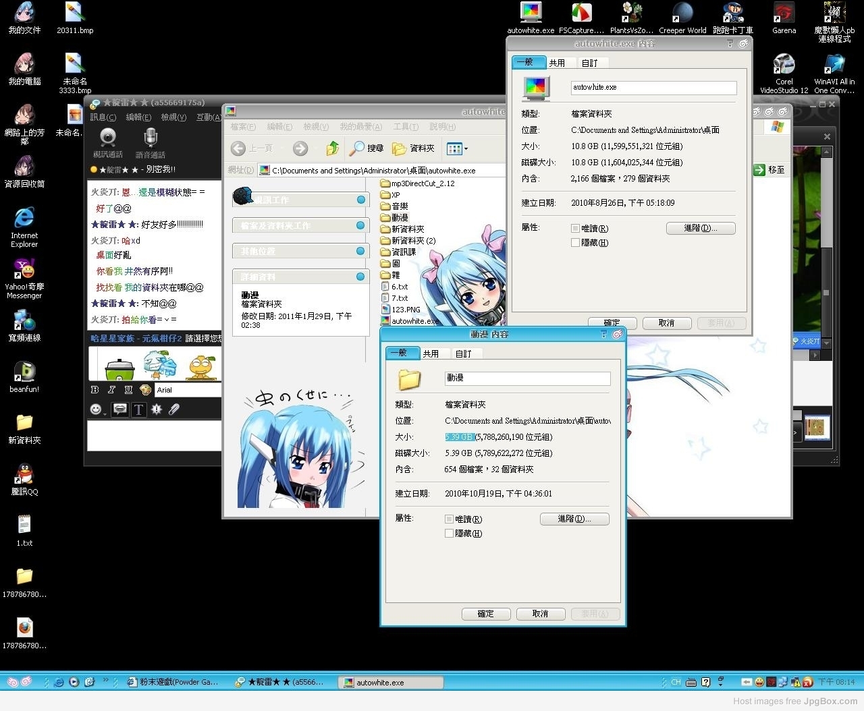This screenshot has height=711, width=864.
Task: Check 隱藏 in the 動漫 properties dialog
Action: click(449, 534)
